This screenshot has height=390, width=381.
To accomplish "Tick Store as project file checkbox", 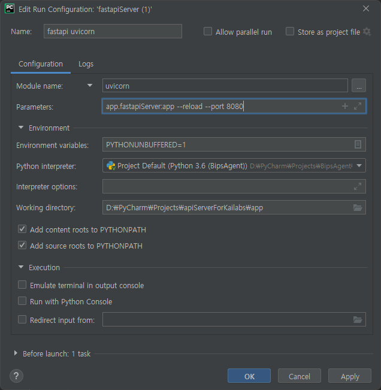I will coord(290,32).
